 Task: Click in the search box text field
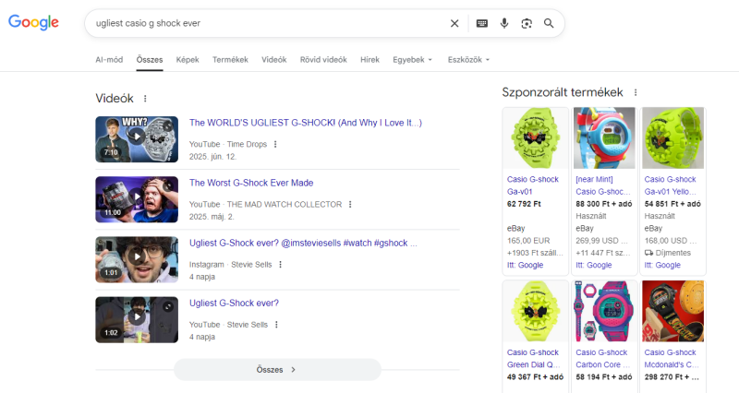coord(269,23)
